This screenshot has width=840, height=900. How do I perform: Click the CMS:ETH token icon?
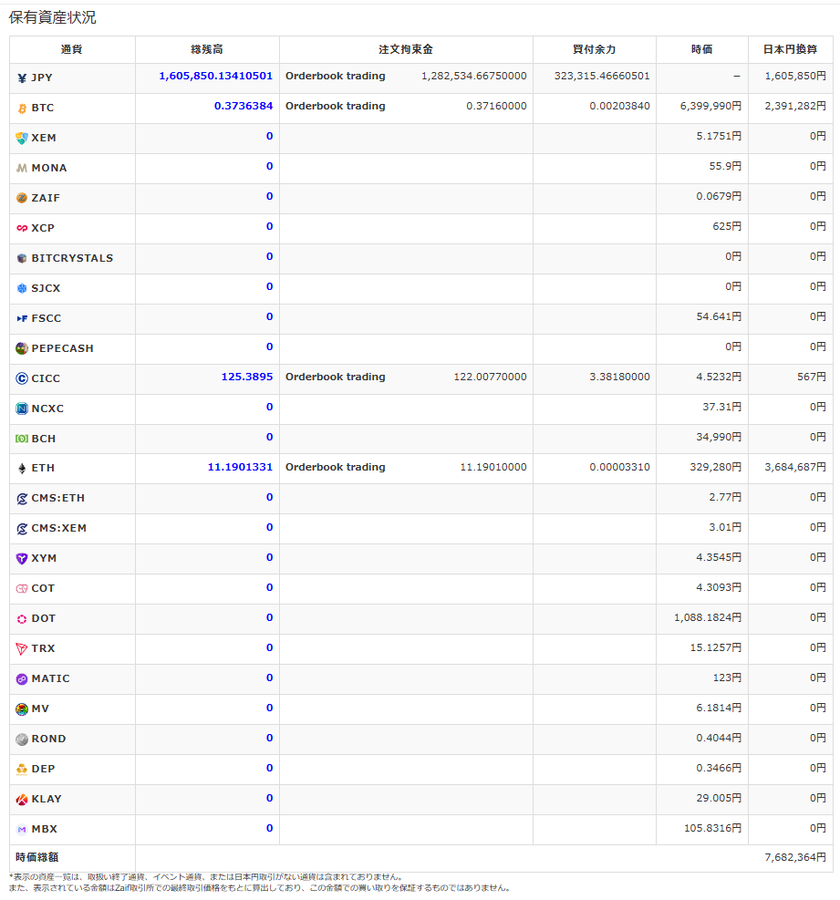point(22,499)
